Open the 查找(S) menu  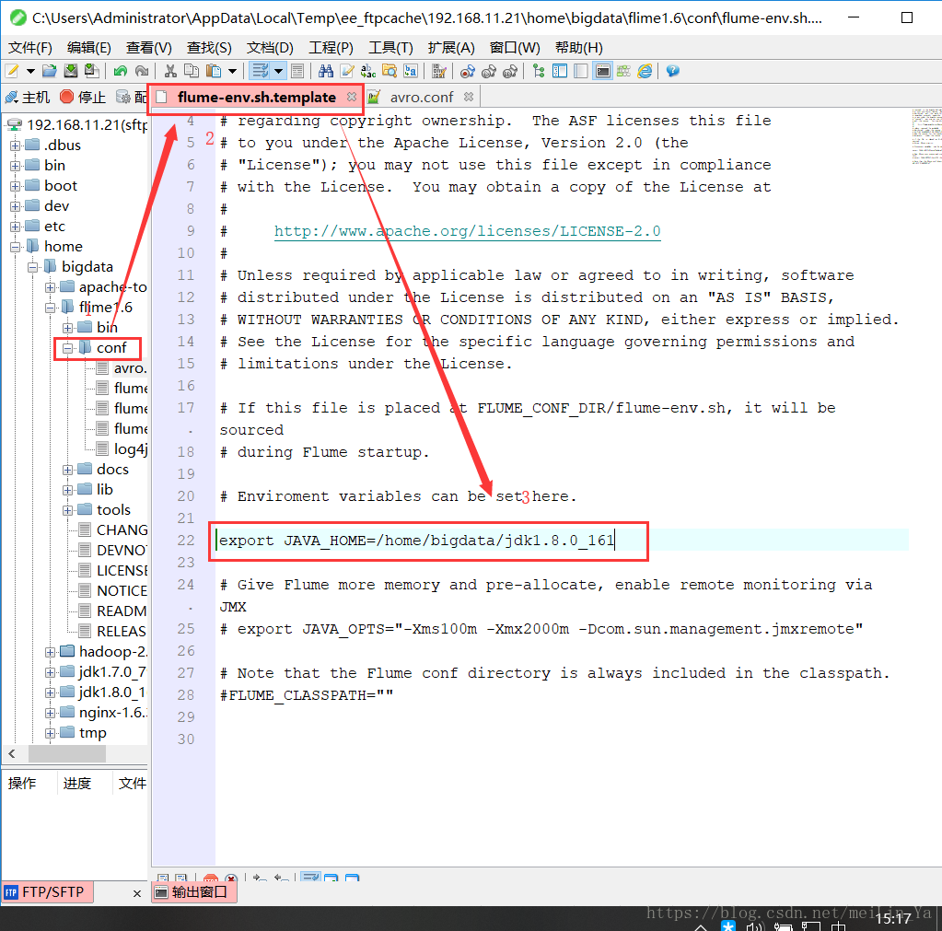(x=209, y=48)
